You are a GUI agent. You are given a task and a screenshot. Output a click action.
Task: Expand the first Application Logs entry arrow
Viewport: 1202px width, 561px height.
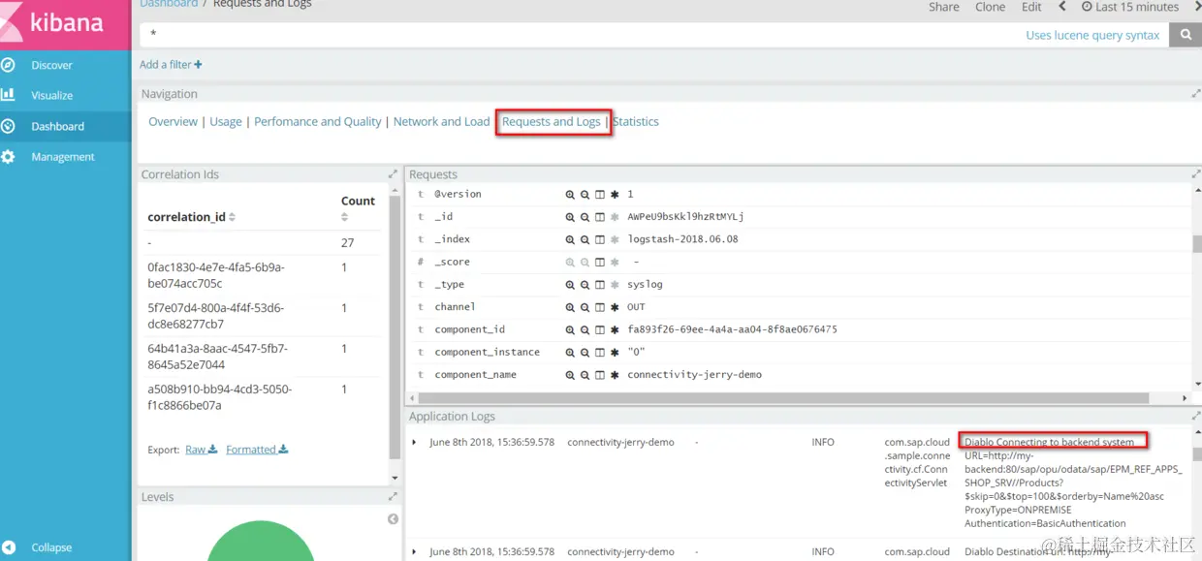[x=416, y=442]
